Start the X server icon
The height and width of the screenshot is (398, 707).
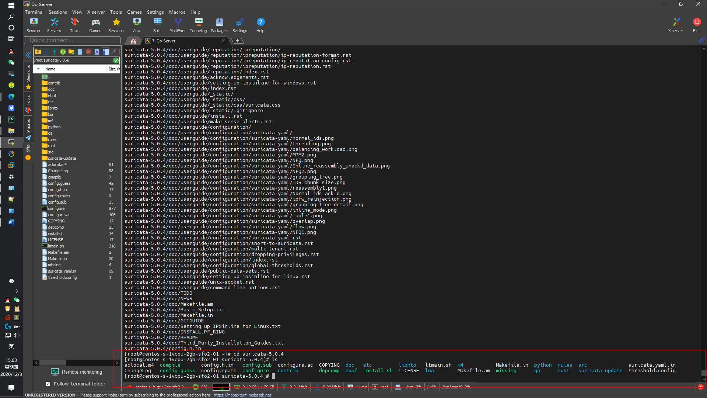pos(676,25)
